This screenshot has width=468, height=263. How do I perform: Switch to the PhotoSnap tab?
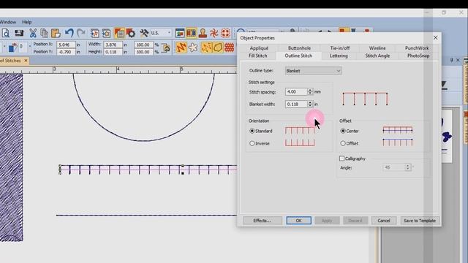[418, 56]
